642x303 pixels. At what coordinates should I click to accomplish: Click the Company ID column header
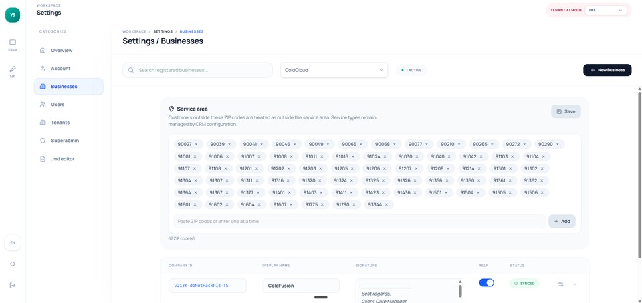point(180,266)
